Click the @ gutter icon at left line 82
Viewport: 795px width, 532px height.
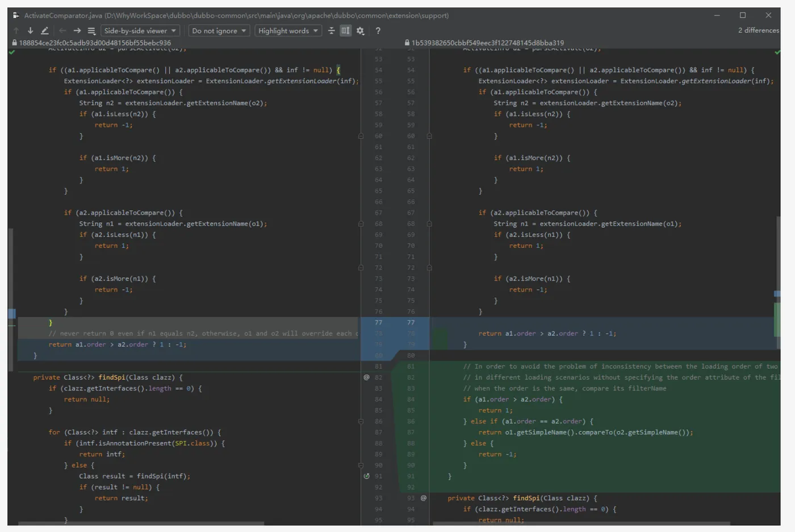pyautogui.click(x=366, y=377)
